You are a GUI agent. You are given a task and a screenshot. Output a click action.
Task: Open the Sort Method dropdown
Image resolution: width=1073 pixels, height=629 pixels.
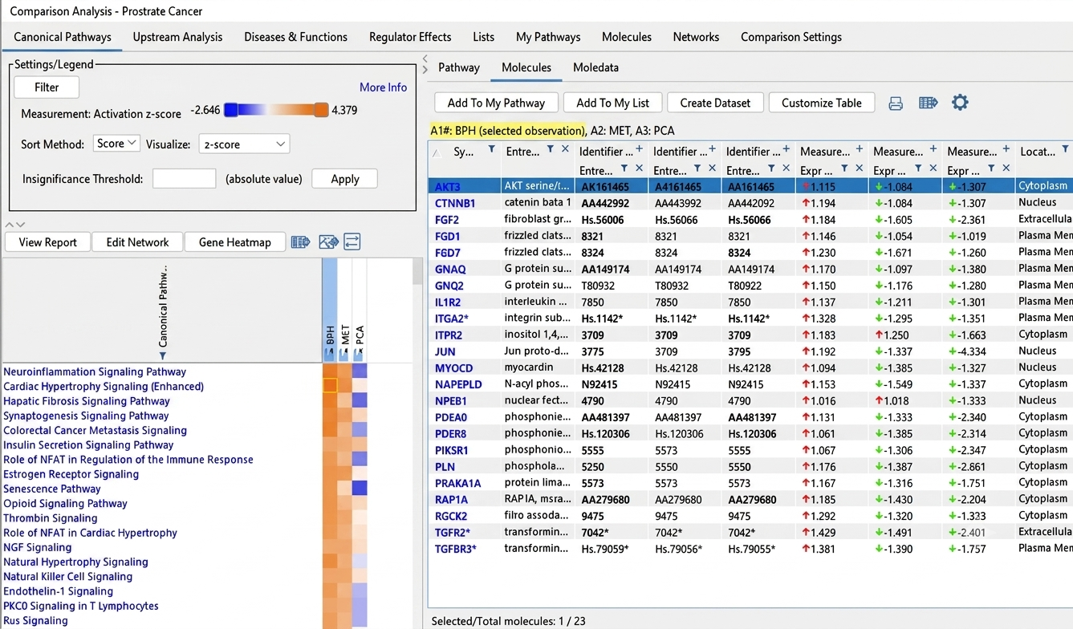pos(116,144)
